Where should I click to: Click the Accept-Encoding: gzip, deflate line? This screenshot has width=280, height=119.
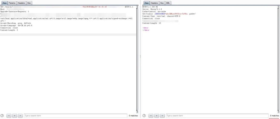pos(16,23)
